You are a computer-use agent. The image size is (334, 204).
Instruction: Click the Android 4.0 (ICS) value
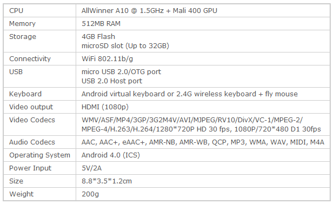point(111,155)
